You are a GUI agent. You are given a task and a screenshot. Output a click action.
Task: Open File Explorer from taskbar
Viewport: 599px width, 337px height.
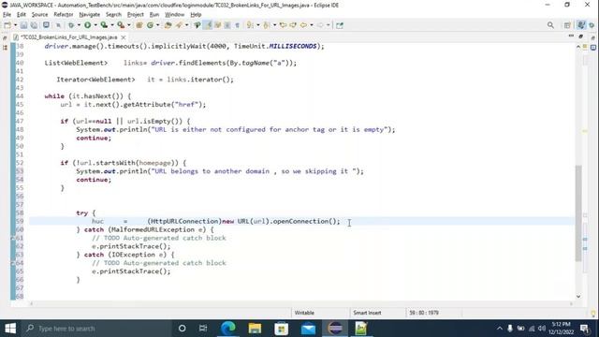point(255,329)
